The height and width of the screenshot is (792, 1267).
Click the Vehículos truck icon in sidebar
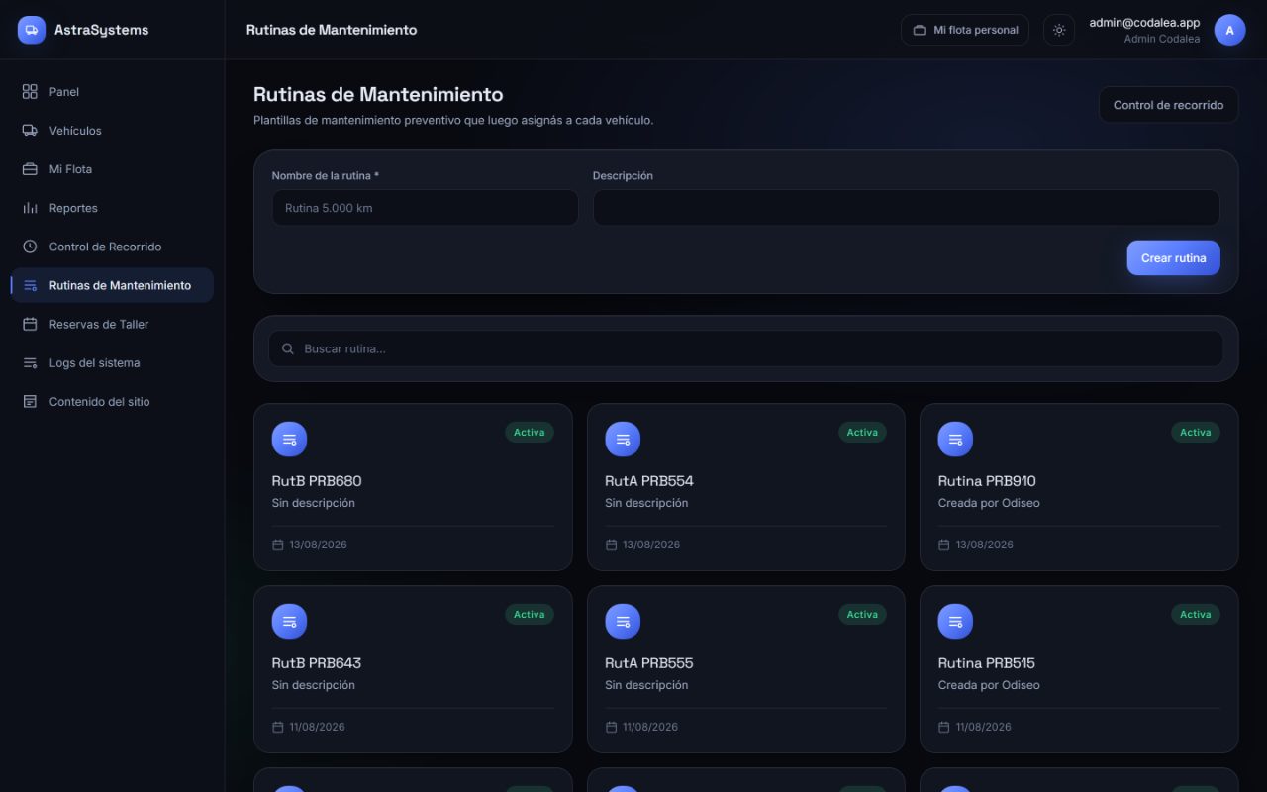point(30,131)
